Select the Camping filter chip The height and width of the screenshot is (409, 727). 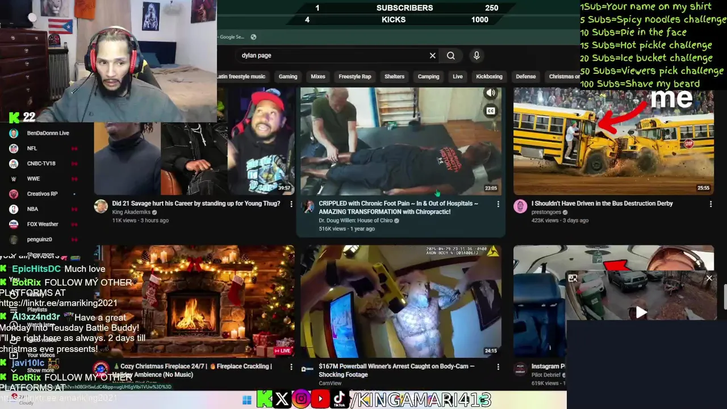click(429, 77)
